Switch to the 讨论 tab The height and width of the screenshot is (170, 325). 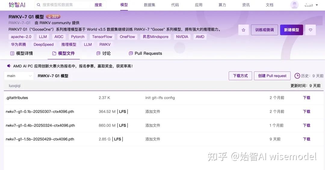104,53
